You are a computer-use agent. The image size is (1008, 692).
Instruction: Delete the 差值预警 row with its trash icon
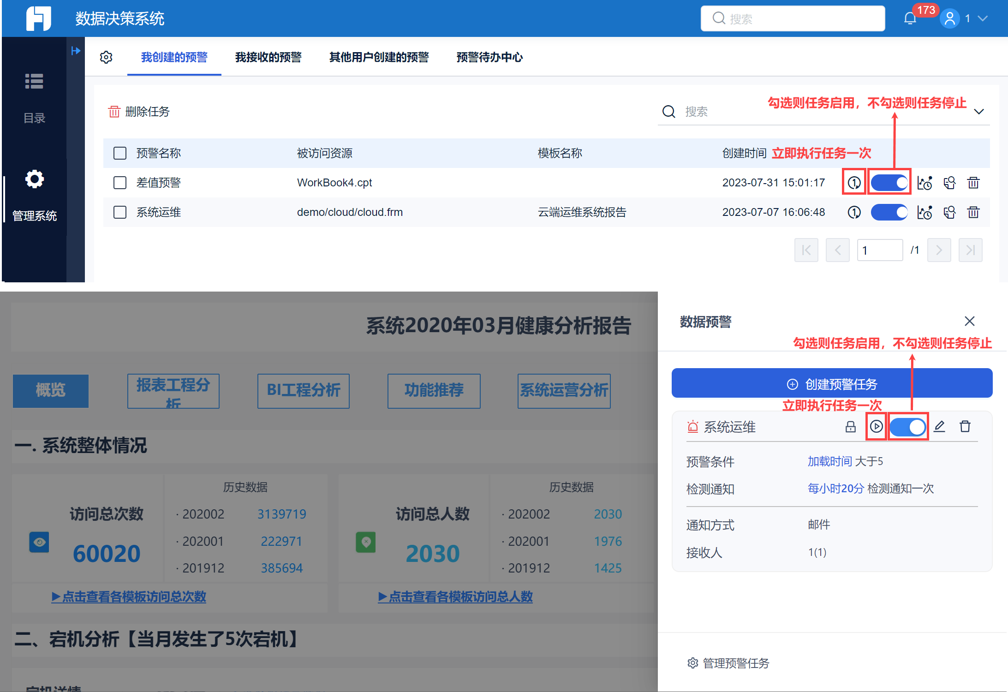pyautogui.click(x=973, y=183)
